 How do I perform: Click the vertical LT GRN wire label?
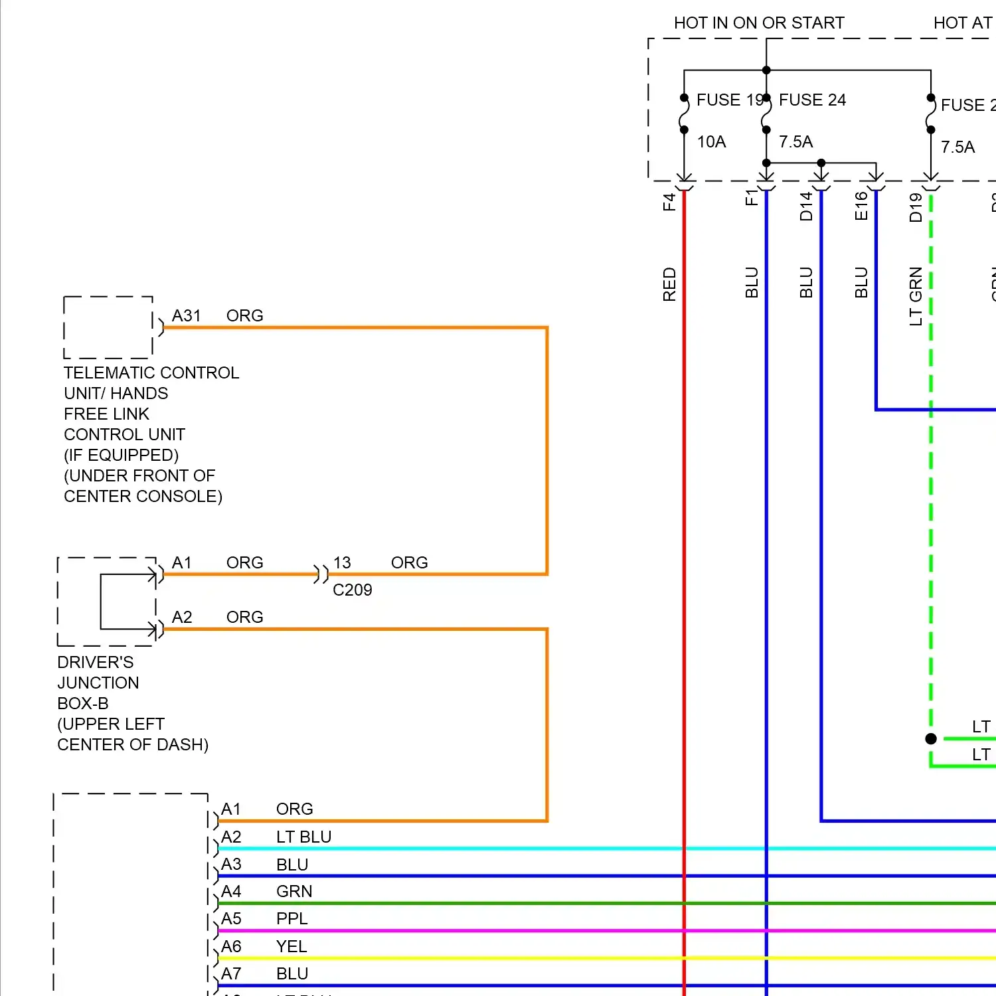[x=916, y=296]
